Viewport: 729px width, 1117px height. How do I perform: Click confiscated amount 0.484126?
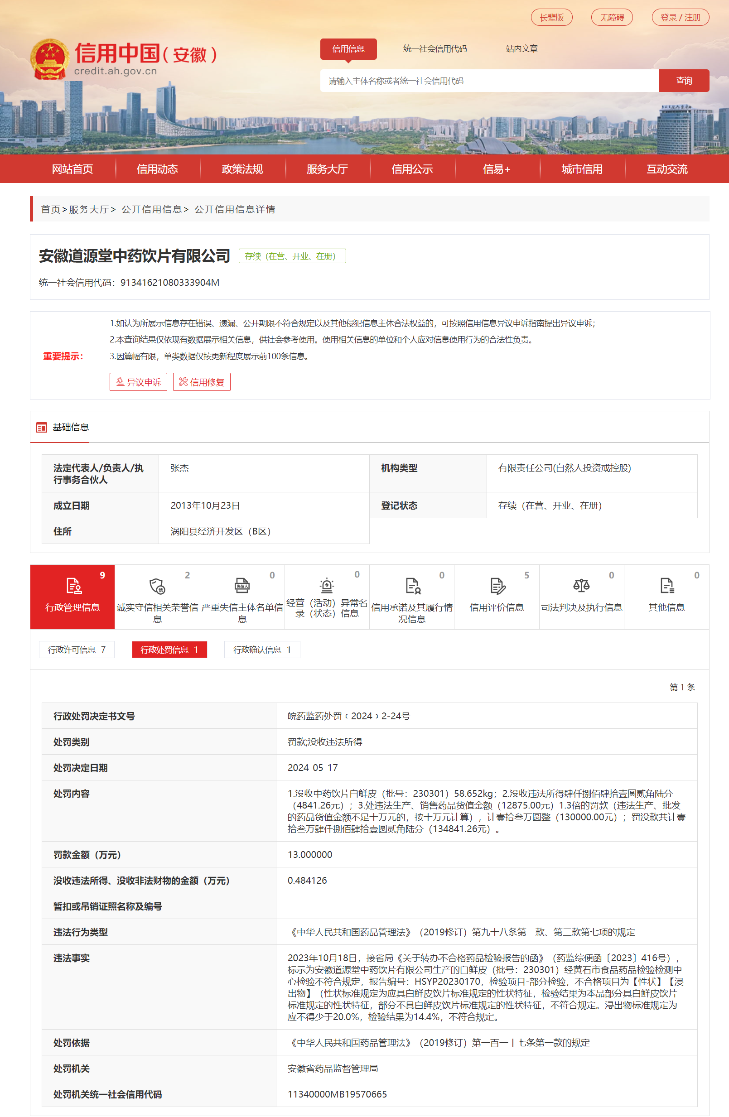(x=307, y=881)
